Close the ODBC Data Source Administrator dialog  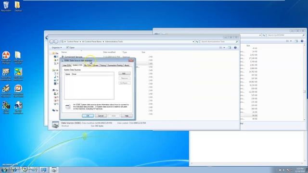pyautogui.click(x=131, y=61)
